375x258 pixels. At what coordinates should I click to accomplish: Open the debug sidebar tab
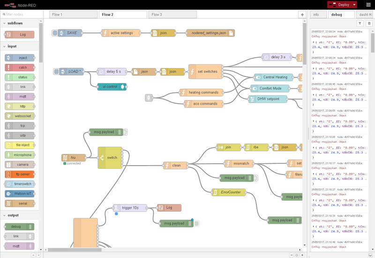coord(341,15)
